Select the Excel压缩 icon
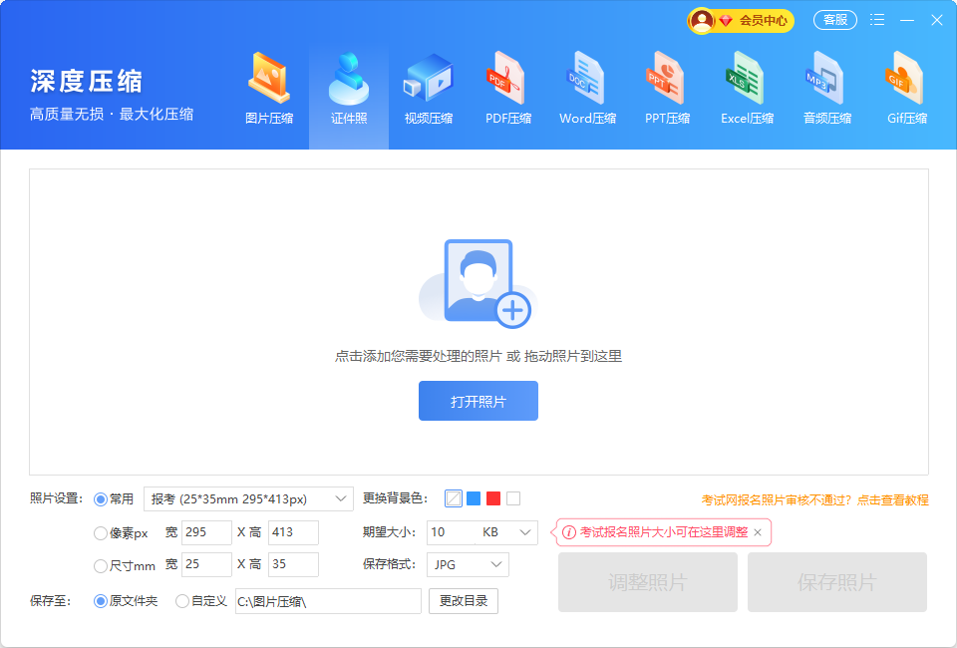This screenshot has width=957, height=648. [x=747, y=90]
